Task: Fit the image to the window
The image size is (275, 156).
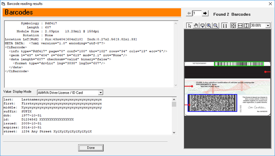Action: (x=233, y=25)
